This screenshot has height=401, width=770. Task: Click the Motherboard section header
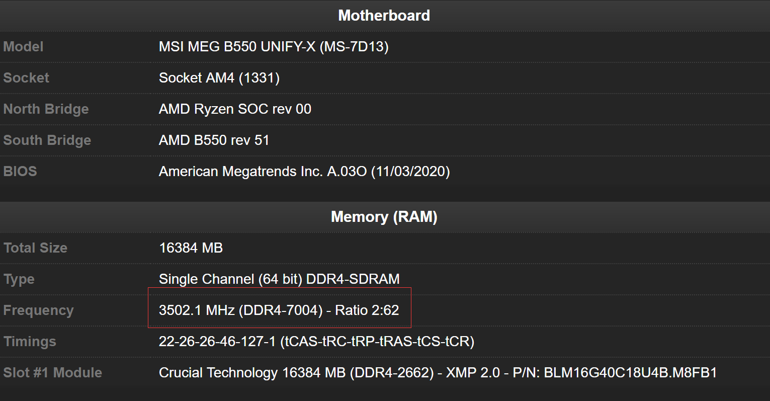pyautogui.click(x=384, y=16)
